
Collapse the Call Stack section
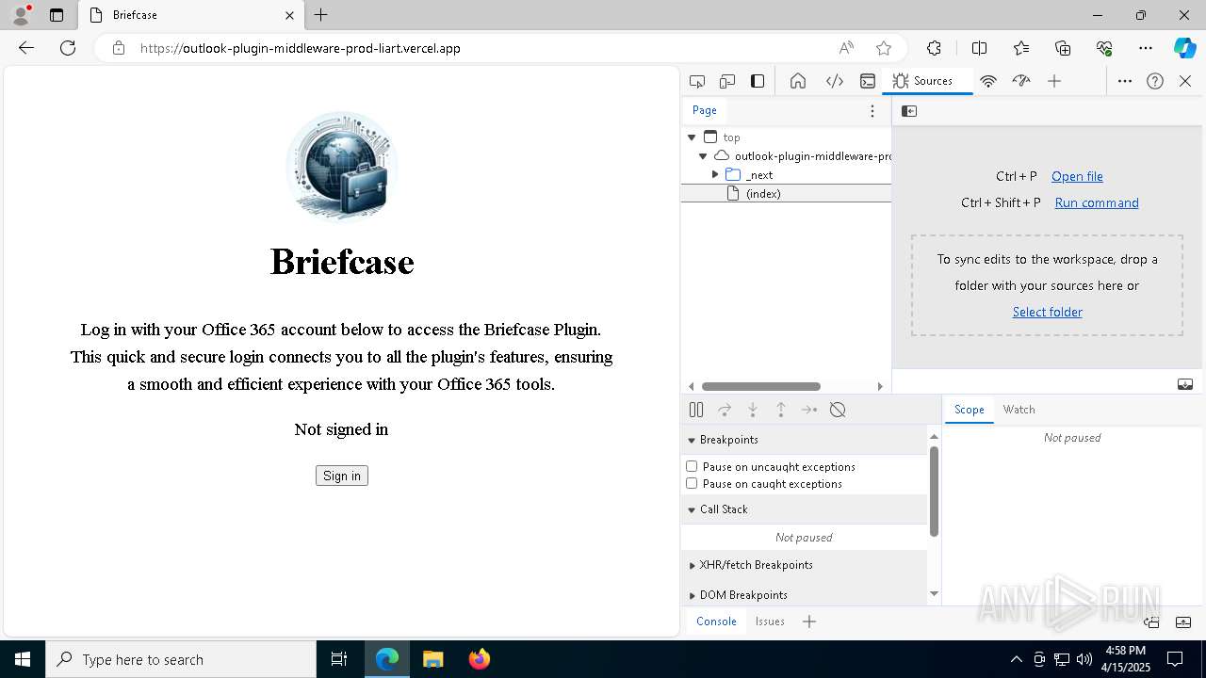(x=692, y=509)
